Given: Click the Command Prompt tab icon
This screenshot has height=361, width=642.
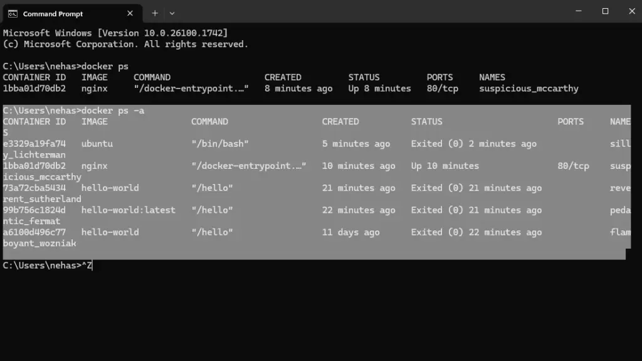Looking at the screenshot, I should [13, 13].
